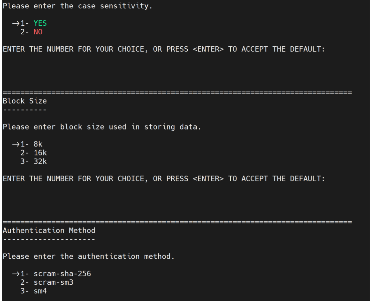Pick the scram-sha-256 authentication option
The image size is (370, 301).
62,274
